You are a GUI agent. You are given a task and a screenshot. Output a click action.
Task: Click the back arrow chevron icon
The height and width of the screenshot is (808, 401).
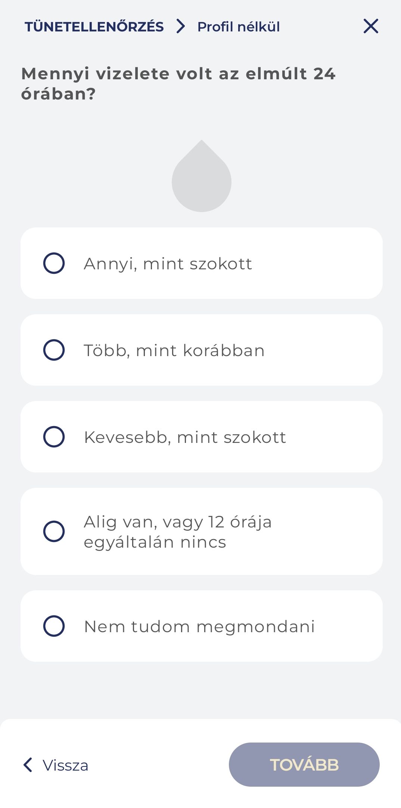click(x=28, y=765)
